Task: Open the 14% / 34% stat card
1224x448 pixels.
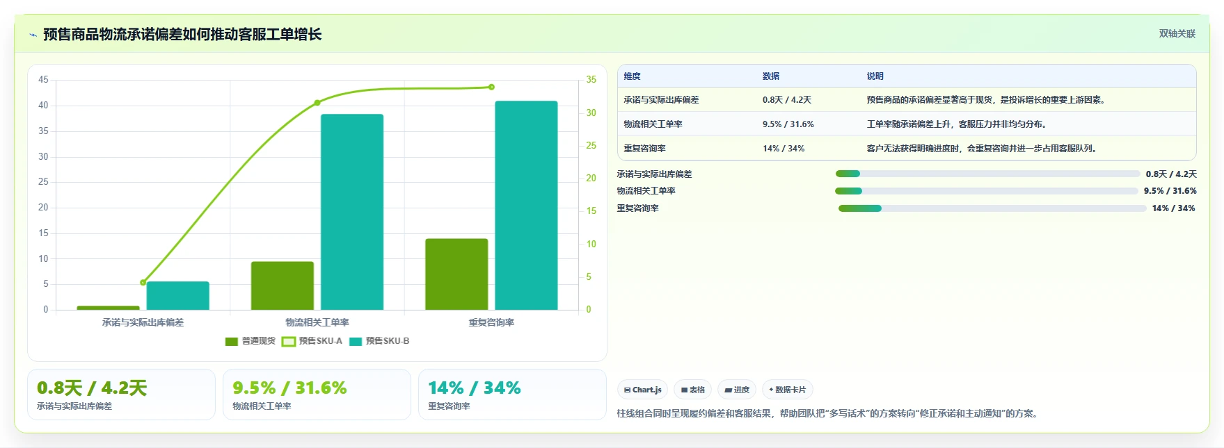Action: (x=512, y=395)
